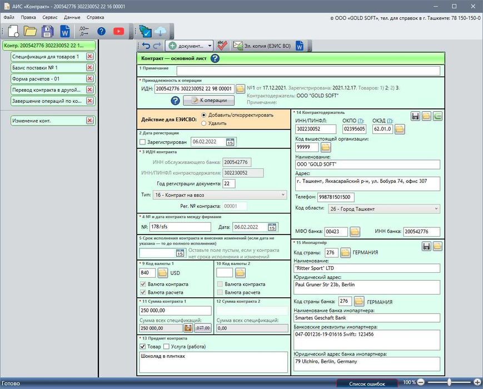
Task: Run spell check validation icon
Action: [222, 46]
